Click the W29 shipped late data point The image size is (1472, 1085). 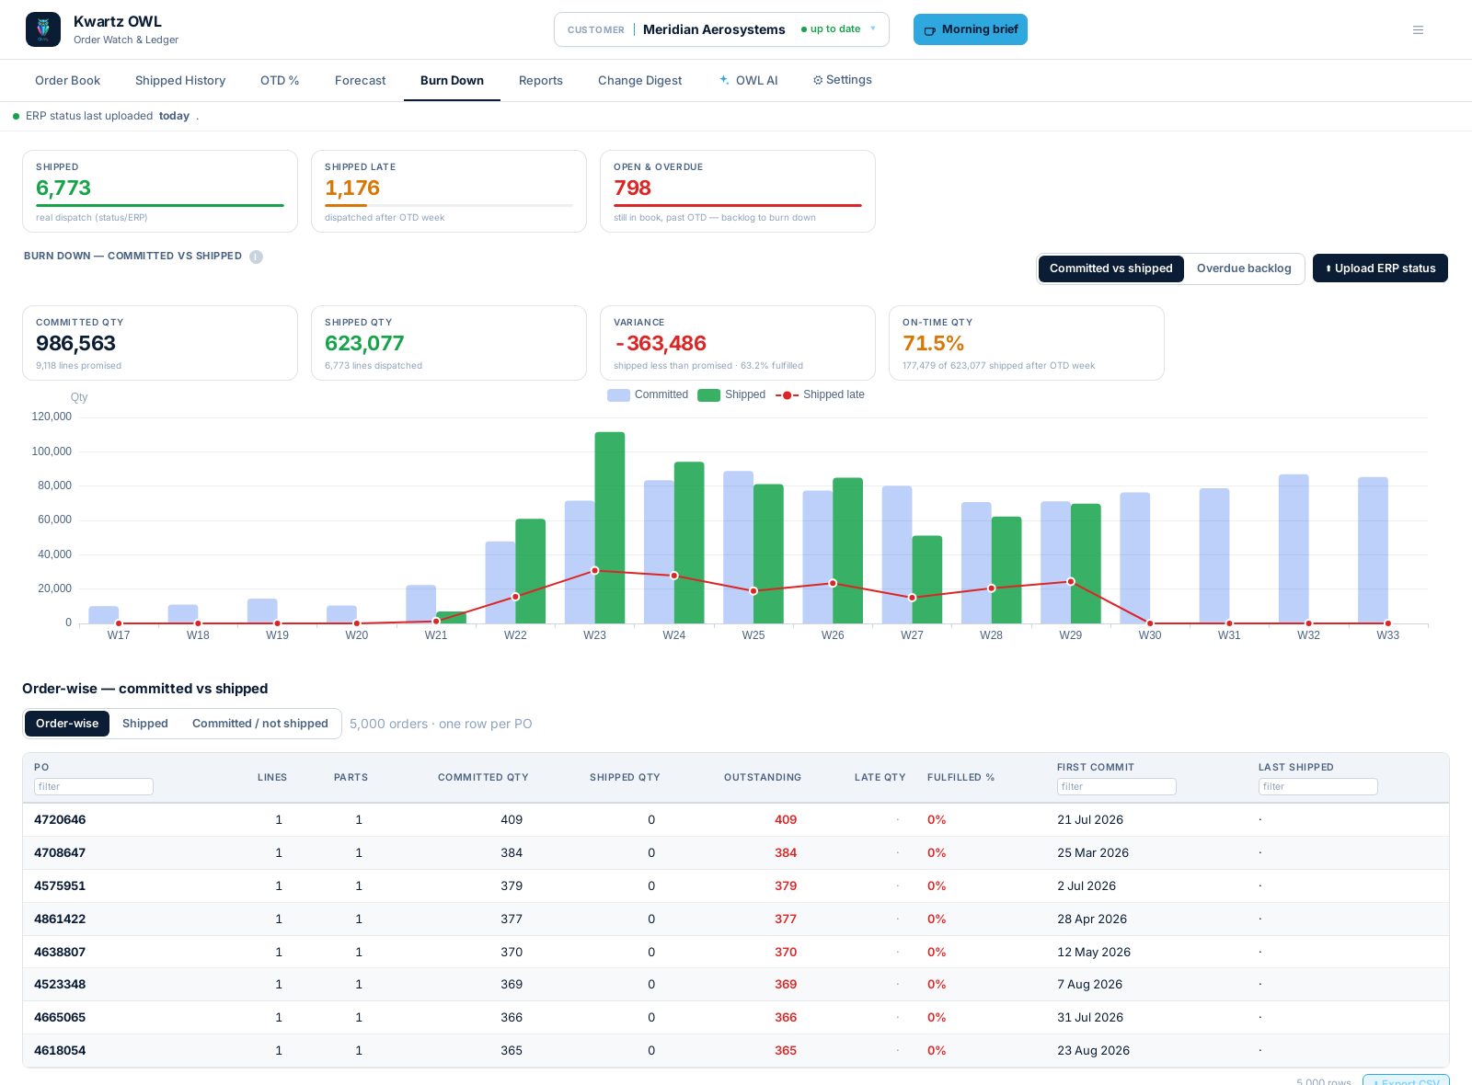point(1071,582)
